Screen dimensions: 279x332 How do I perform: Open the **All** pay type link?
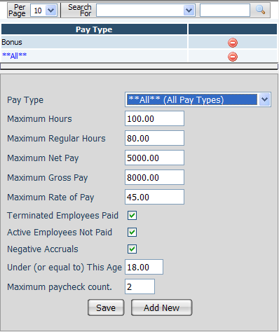[15, 56]
